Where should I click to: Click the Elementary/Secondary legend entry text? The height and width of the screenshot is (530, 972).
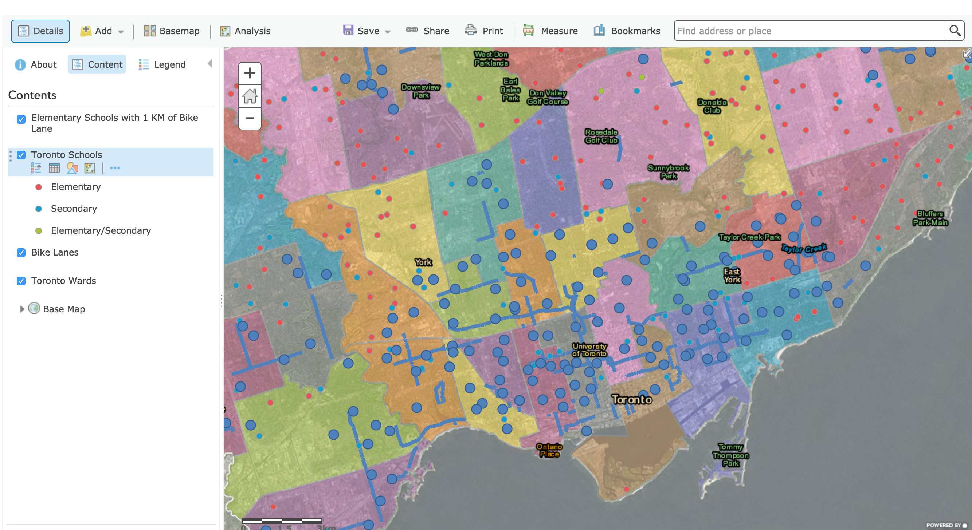pyautogui.click(x=101, y=231)
